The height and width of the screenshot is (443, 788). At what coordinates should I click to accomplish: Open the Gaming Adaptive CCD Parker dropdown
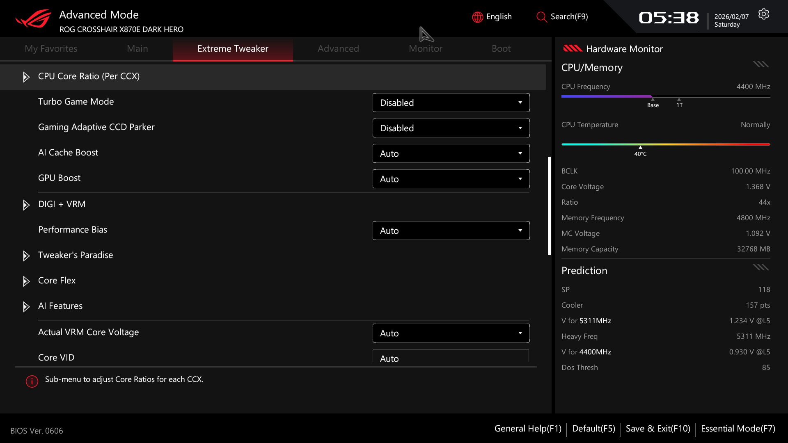(x=451, y=128)
